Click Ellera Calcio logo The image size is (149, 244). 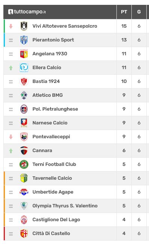pos(24,68)
